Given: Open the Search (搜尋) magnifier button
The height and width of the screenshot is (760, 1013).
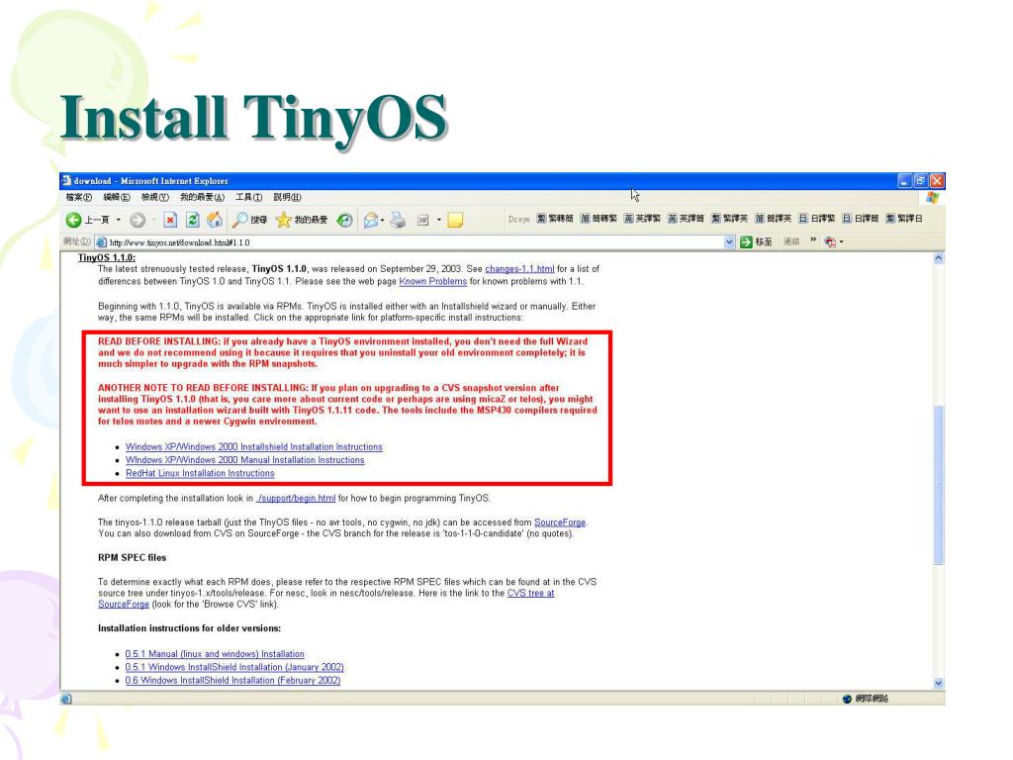Looking at the screenshot, I should click(x=250, y=220).
